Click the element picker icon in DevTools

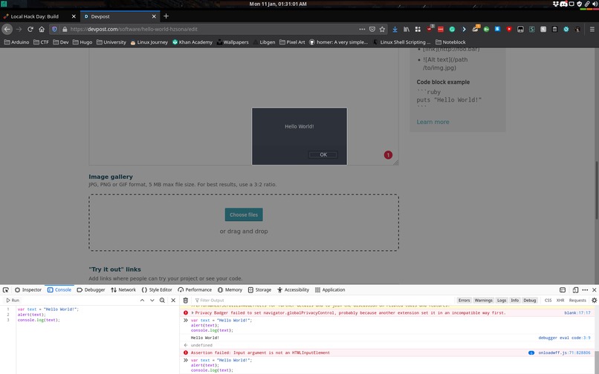(6, 290)
